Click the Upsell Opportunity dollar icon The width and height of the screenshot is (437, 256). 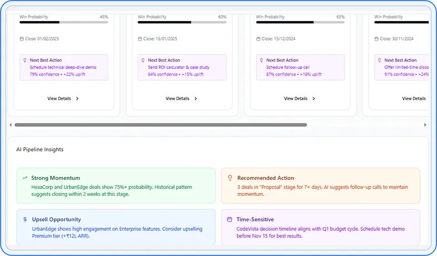click(25, 219)
